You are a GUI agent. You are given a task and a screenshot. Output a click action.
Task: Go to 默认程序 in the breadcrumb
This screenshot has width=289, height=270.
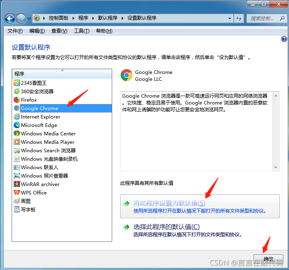tap(108, 18)
